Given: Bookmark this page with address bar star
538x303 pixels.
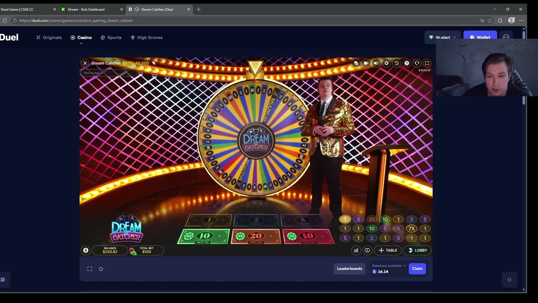Looking at the screenshot, I should click(x=490, y=21).
